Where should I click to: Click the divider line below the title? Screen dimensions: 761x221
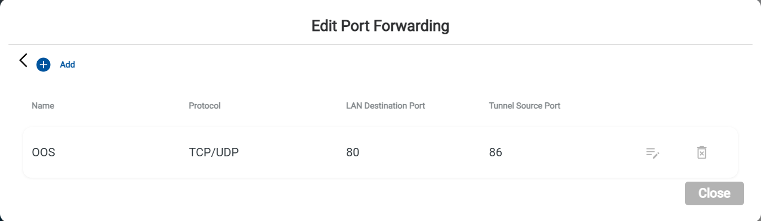pyautogui.click(x=380, y=44)
